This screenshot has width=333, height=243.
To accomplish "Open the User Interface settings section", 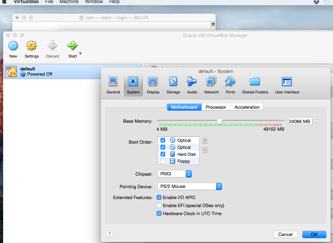I will (x=287, y=85).
